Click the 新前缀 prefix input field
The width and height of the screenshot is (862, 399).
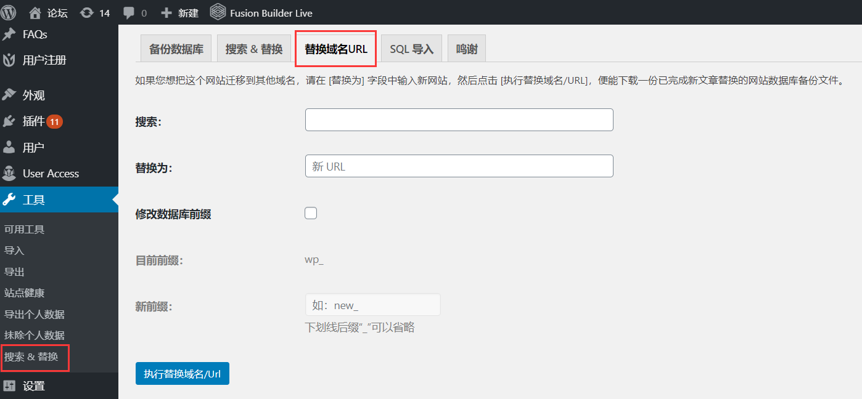[372, 305]
